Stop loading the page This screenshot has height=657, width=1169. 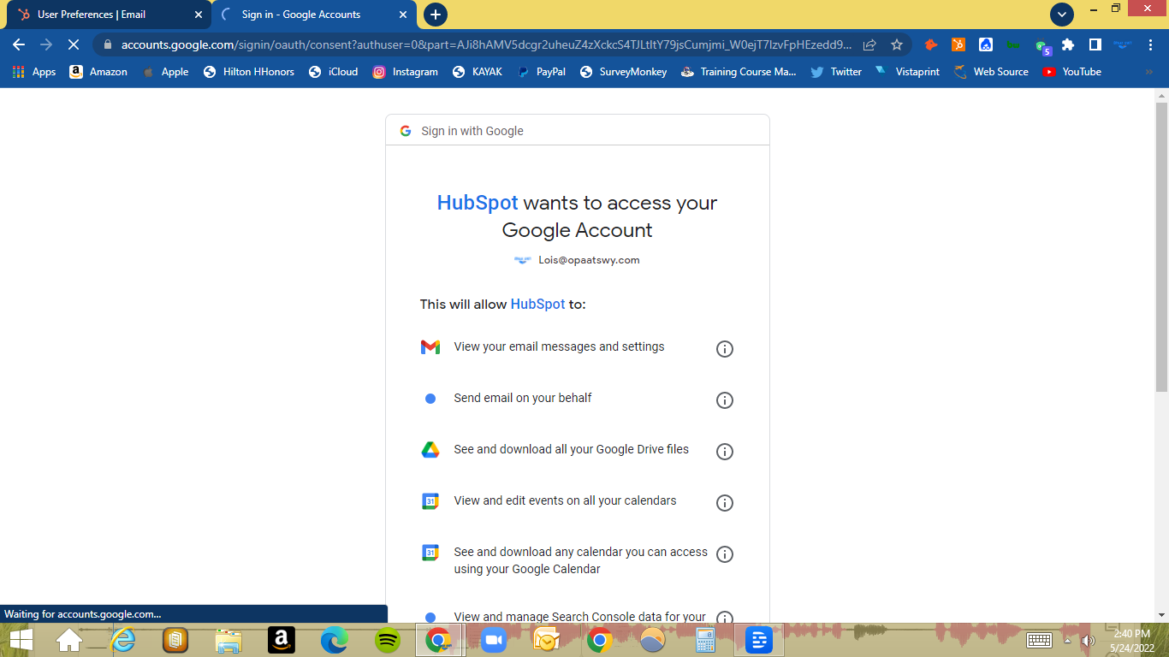click(73, 44)
